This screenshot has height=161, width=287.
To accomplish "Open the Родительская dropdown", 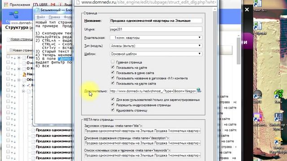I will 156,38.
